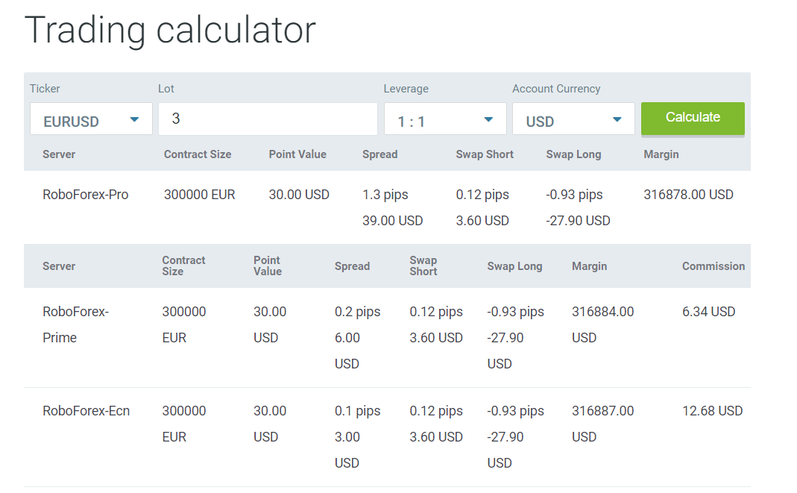
Task: Click the Trading calculator heading
Action: tap(170, 30)
